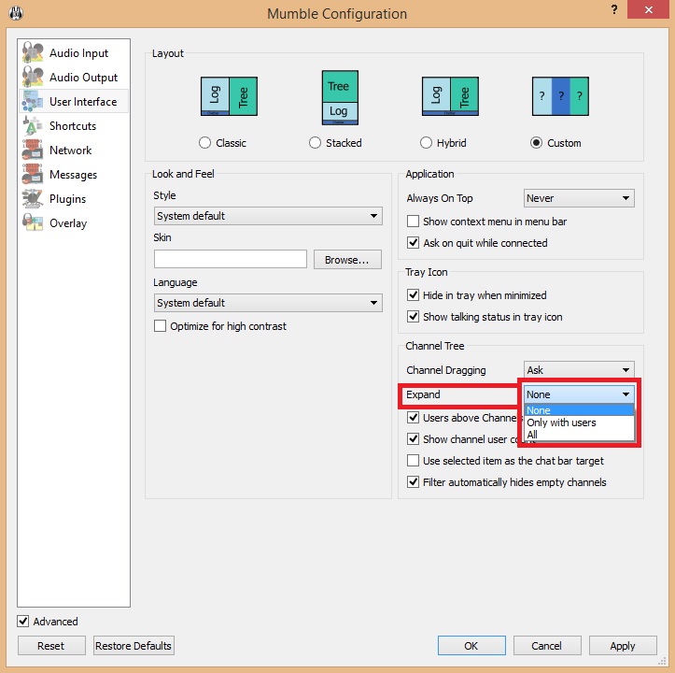Uncheck Hide in tray when minimized
Image resolution: width=675 pixels, height=673 pixels.
coord(414,294)
